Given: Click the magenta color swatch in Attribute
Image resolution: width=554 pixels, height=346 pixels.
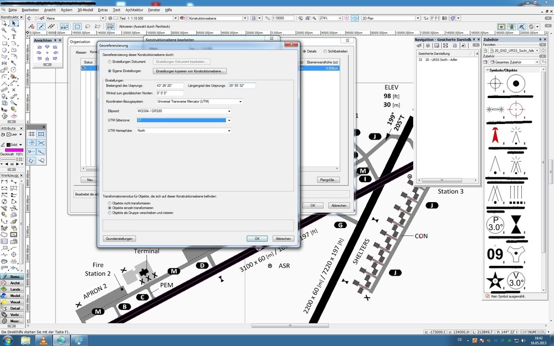Looking at the screenshot, I should pos(14,151).
